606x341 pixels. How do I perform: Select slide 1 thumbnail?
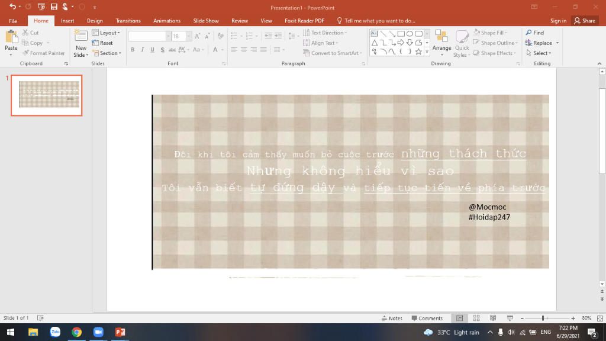[x=46, y=95]
